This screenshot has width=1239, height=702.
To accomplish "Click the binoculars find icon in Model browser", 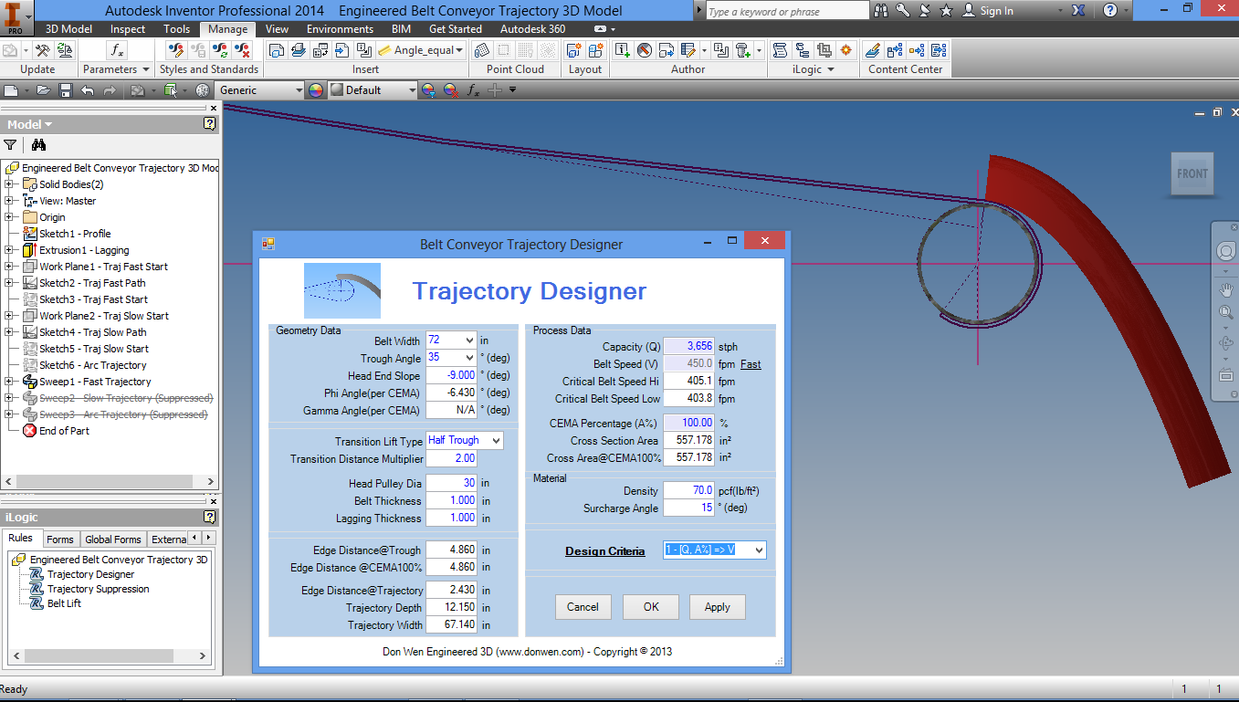I will click(38, 144).
